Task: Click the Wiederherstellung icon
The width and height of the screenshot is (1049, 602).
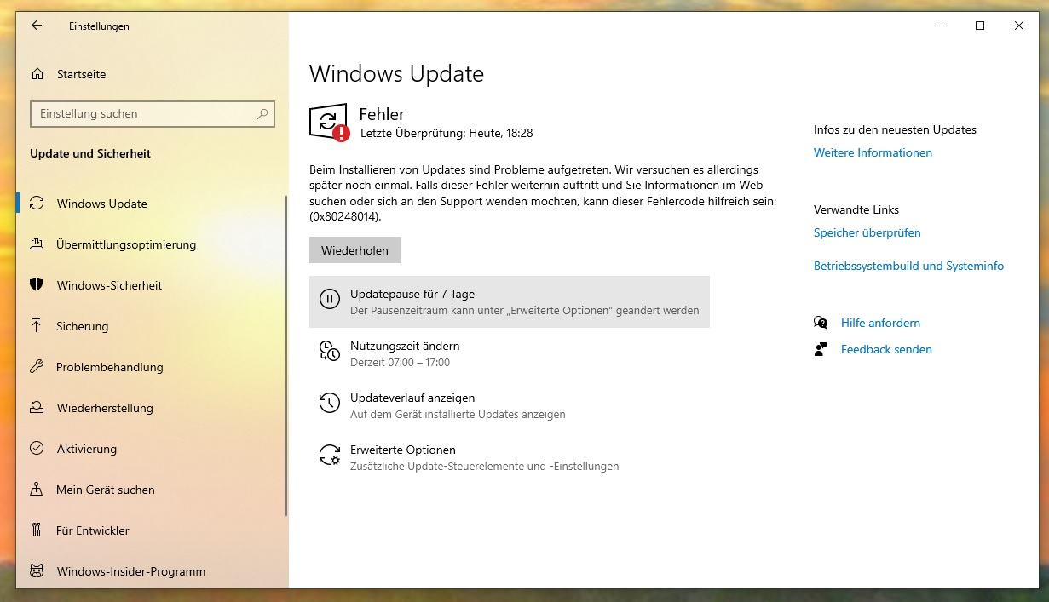Action: [x=37, y=408]
